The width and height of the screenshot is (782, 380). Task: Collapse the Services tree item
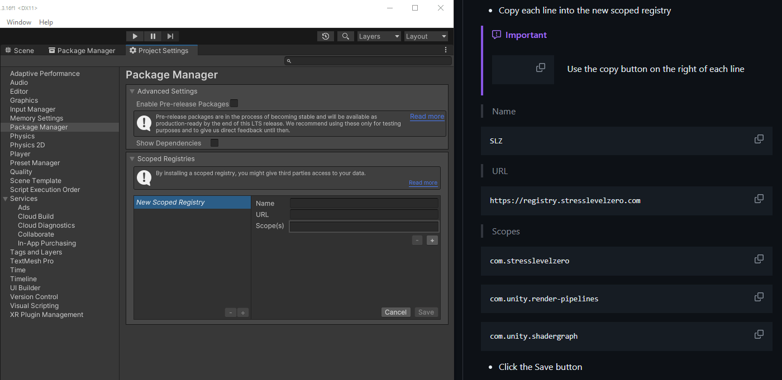click(x=6, y=199)
